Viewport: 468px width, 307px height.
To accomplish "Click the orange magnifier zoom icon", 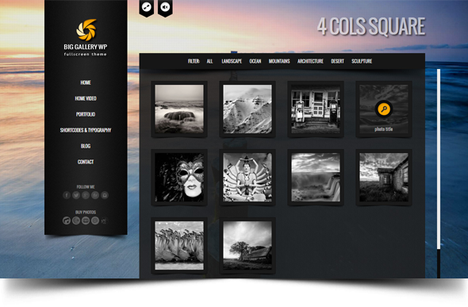I will pos(384,109).
